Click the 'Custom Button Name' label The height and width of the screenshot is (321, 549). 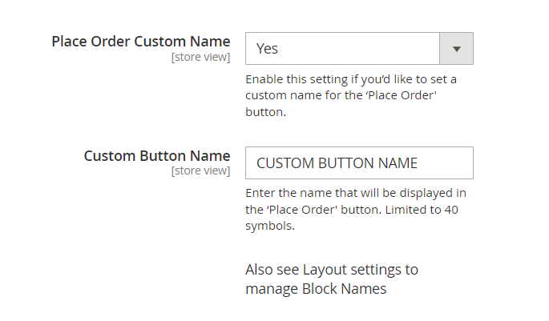tap(157, 155)
